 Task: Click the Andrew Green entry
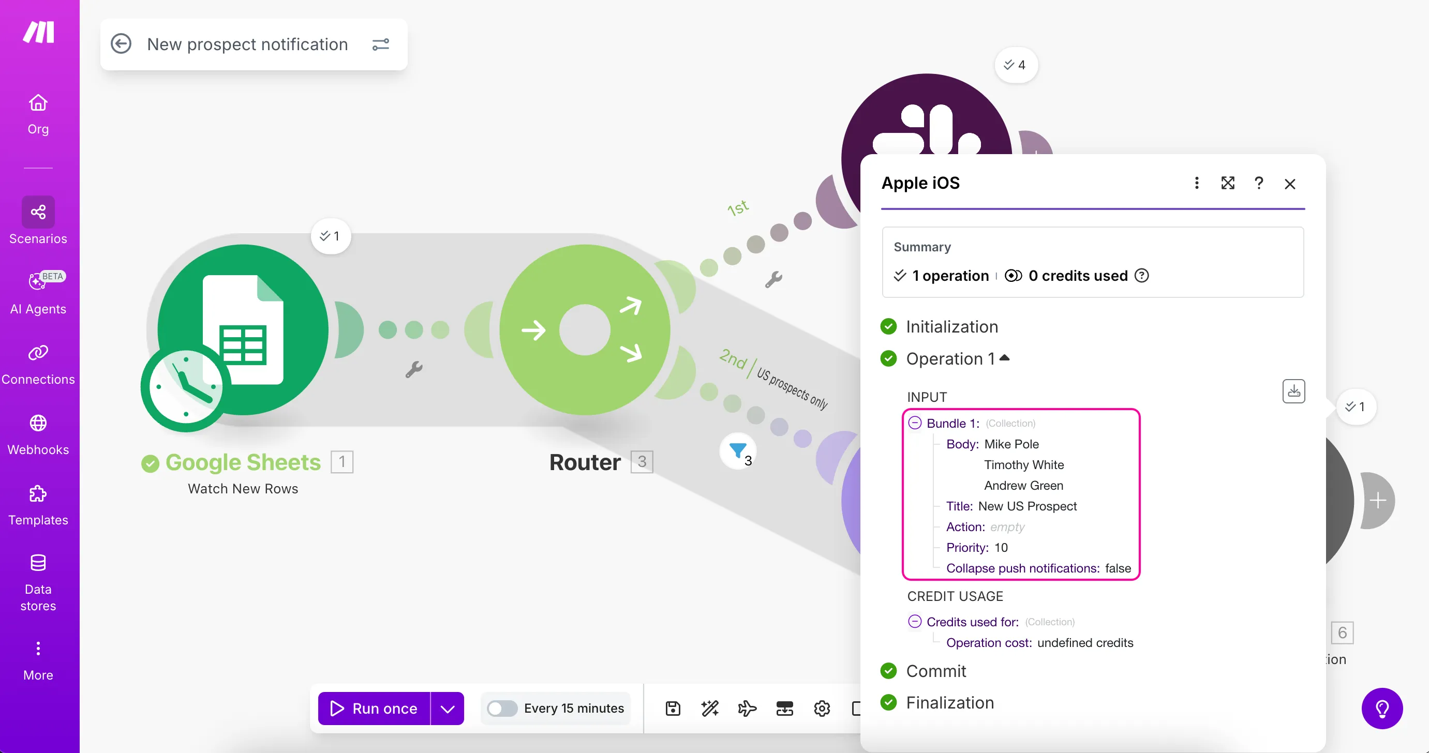pyautogui.click(x=1023, y=485)
